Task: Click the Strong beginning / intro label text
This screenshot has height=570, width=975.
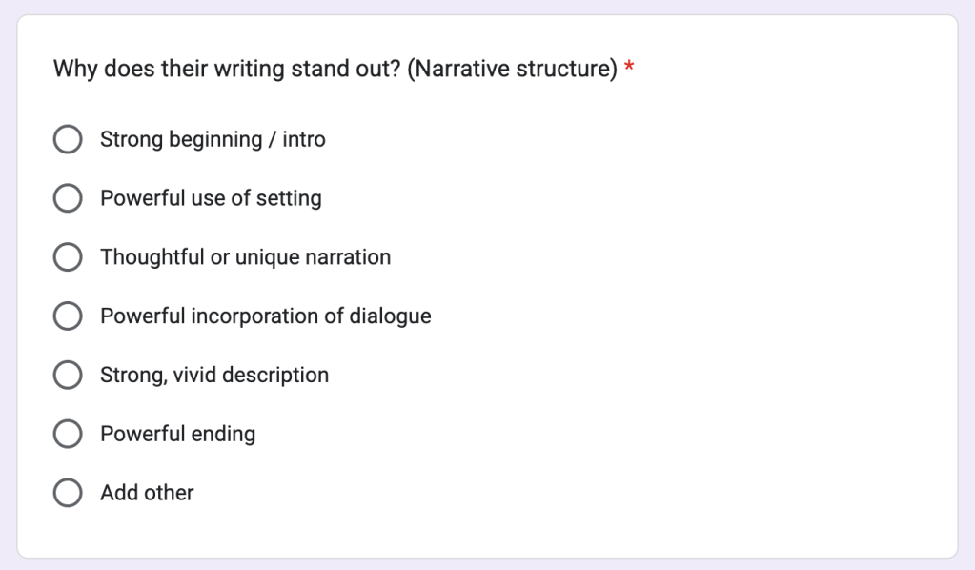Action: pos(212,139)
